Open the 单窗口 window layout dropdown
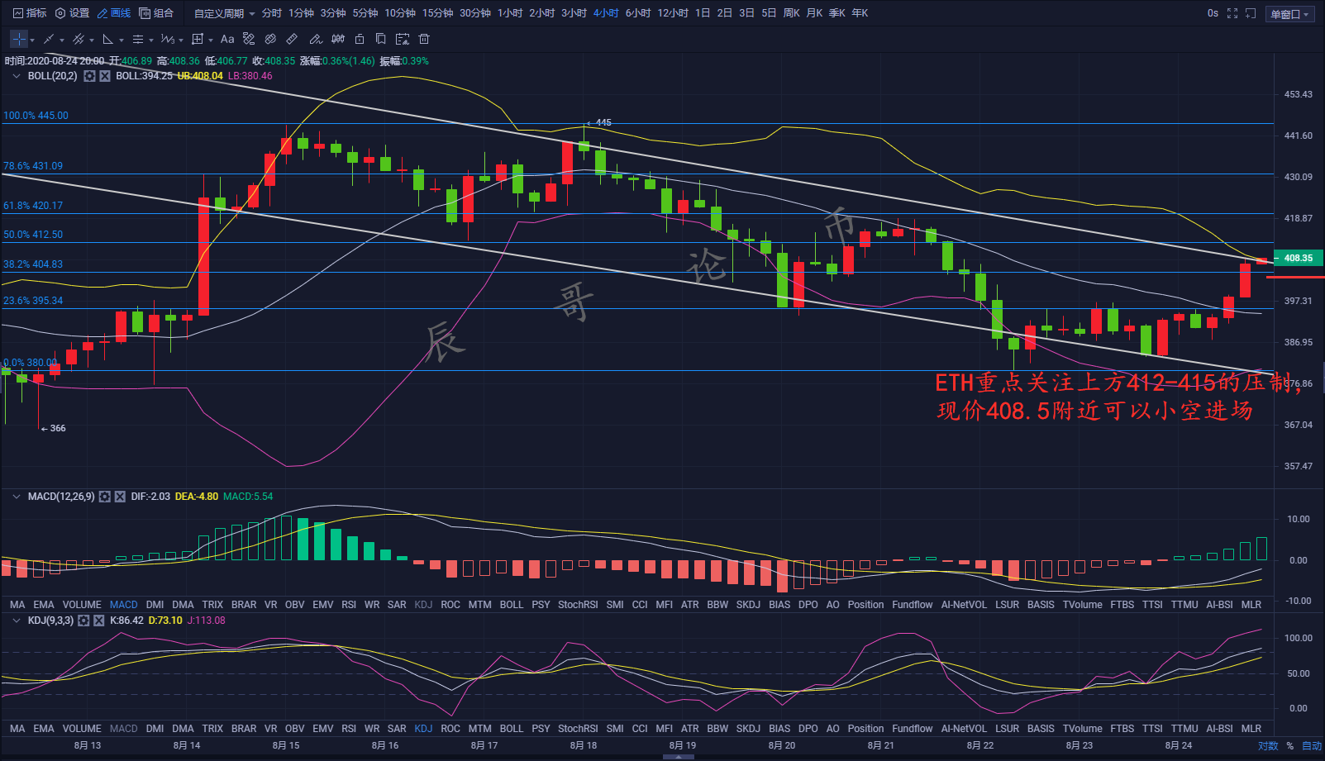Viewport: 1325px width, 761px height. [x=1289, y=14]
